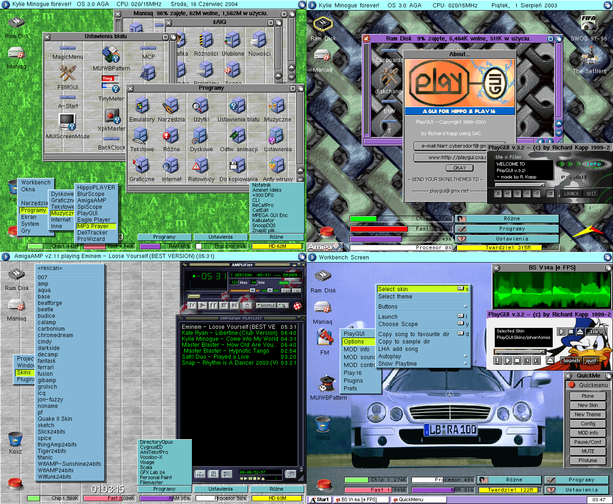Pause playback in AMPlifier
The height and width of the screenshot is (504, 613).
click(213, 305)
